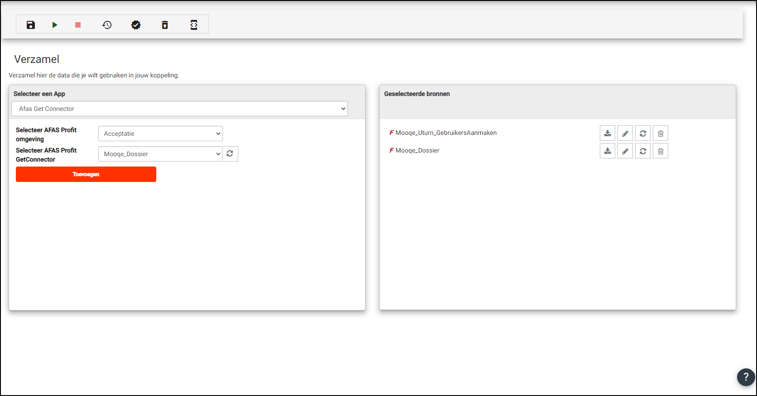Click the Toevoegen button
The width and height of the screenshot is (757, 396).
(86, 174)
